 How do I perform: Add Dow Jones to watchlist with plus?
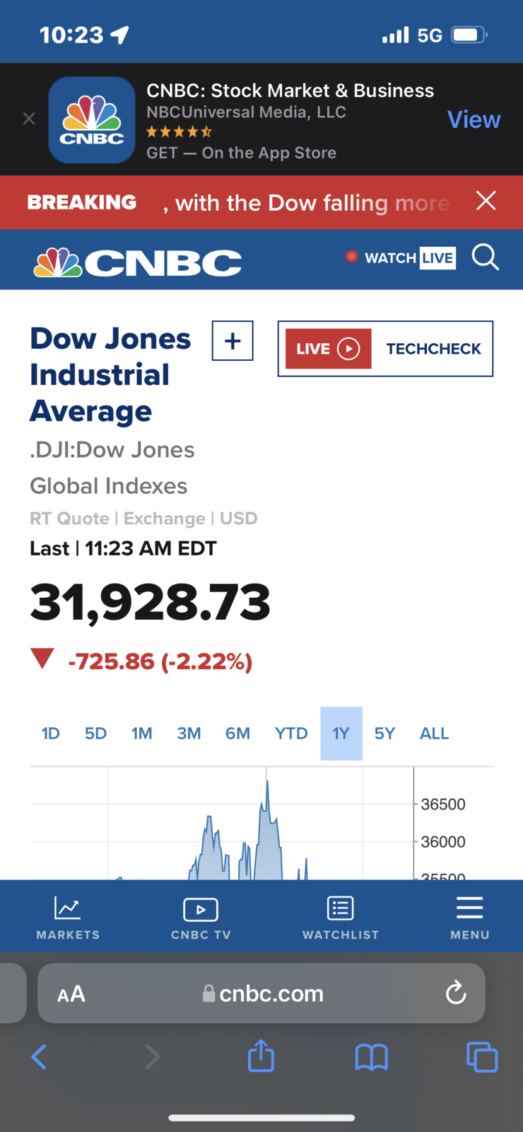point(233,341)
